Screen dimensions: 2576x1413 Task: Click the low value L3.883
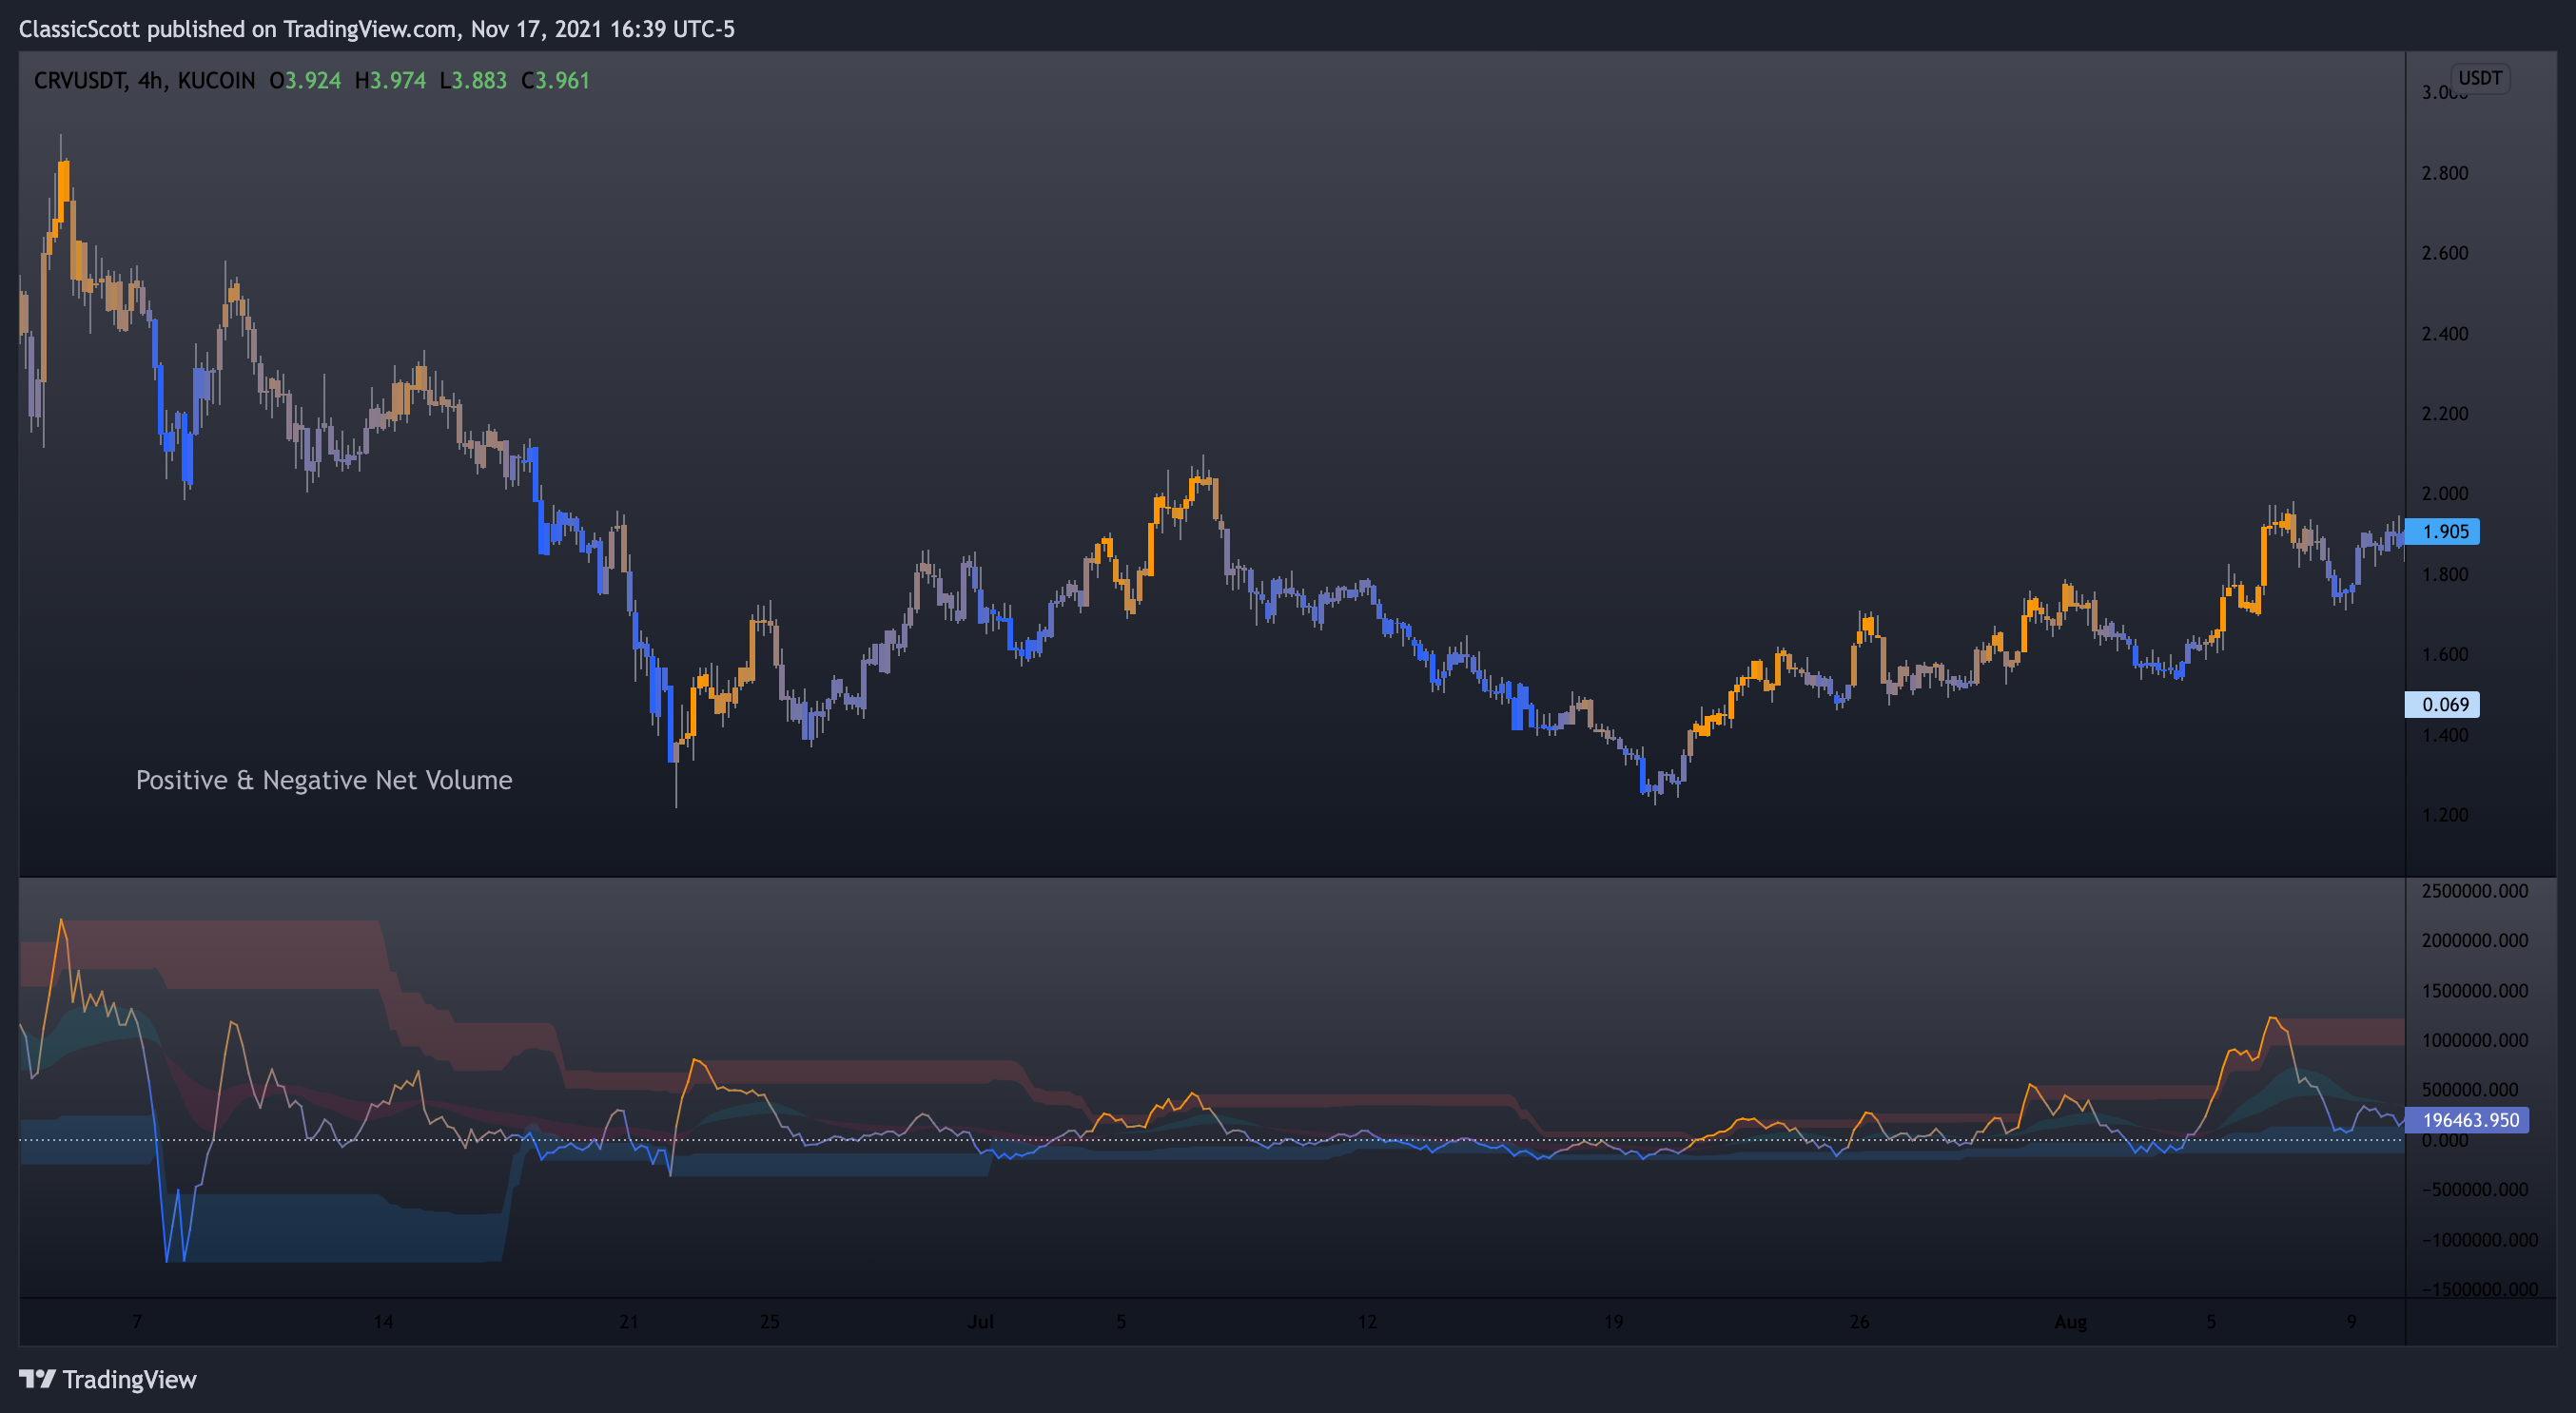473,81
